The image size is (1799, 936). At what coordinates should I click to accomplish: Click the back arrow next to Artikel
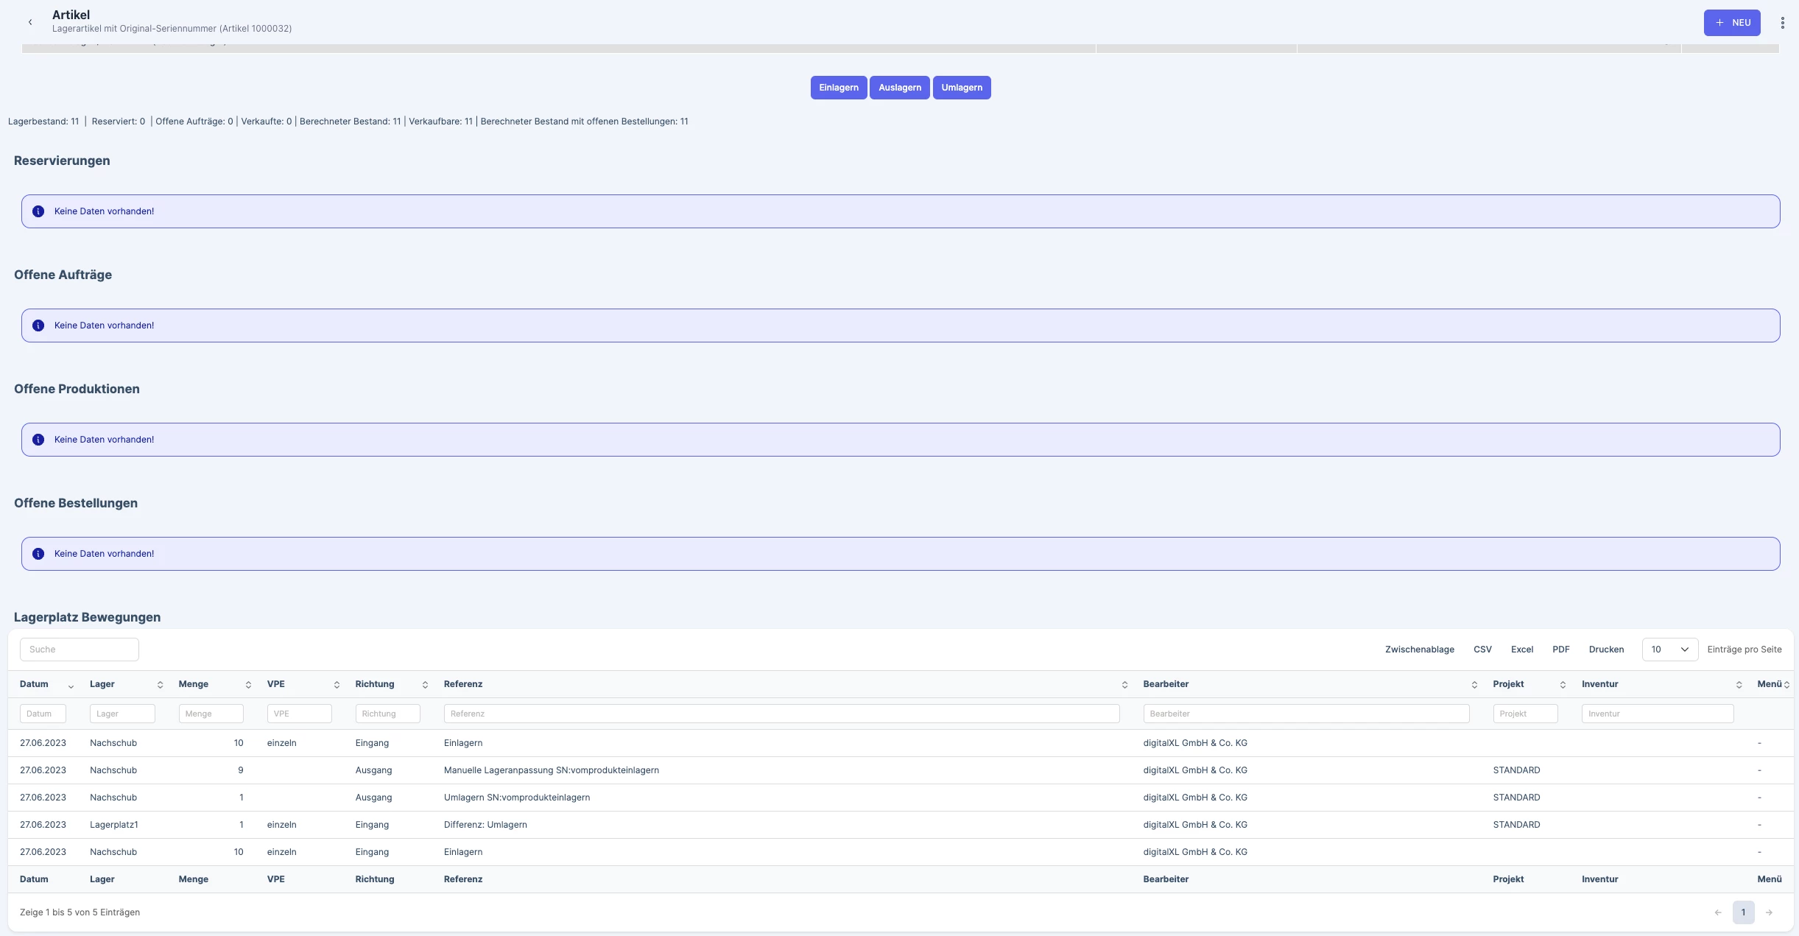coord(30,22)
